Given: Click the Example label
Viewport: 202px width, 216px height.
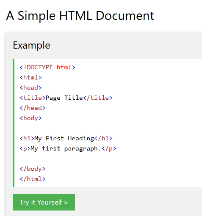Looking at the screenshot, I should coord(31,45).
